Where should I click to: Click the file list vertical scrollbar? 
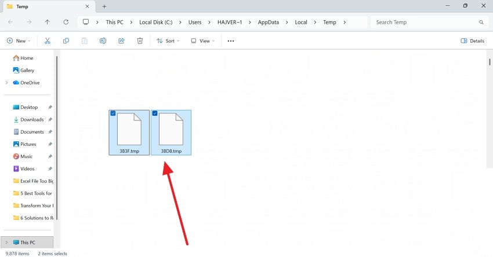tap(490, 62)
